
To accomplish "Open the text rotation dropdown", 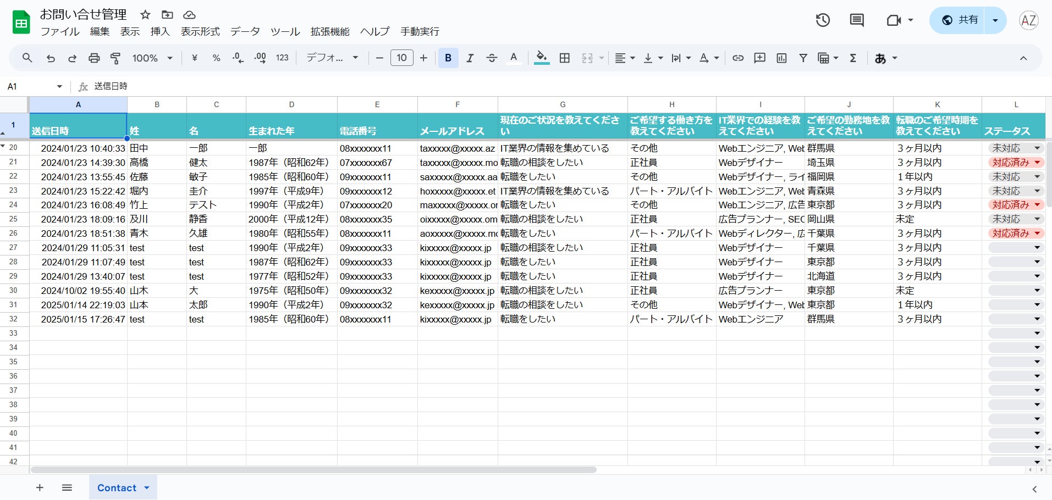I will 709,58.
